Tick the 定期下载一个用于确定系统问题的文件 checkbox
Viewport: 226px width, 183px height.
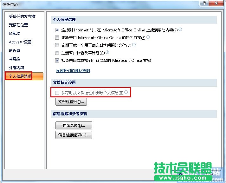(57, 45)
